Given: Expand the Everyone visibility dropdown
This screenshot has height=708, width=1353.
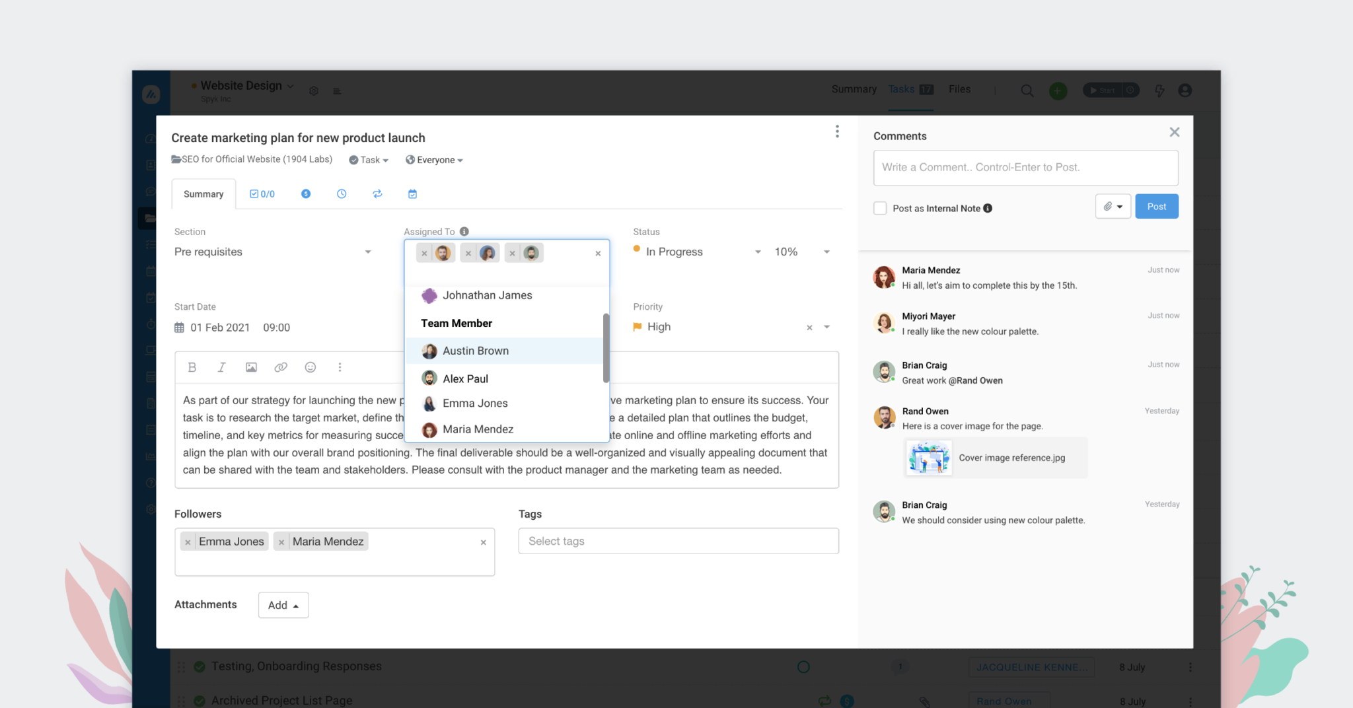Looking at the screenshot, I should 435,160.
